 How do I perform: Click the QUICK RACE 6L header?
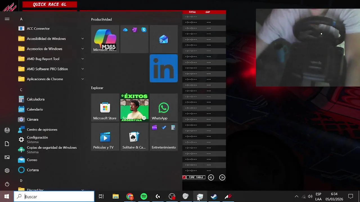(50, 4)
